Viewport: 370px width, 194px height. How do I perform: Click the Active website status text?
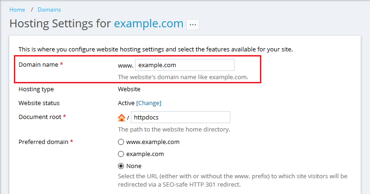[x=126, y=103]
